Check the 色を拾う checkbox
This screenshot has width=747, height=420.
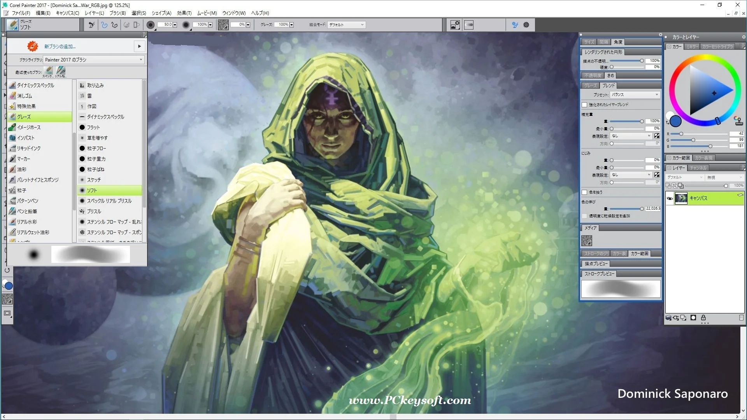coord(584,192)
